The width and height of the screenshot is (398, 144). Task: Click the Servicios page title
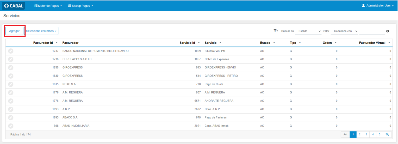click(x=12, y=16)
